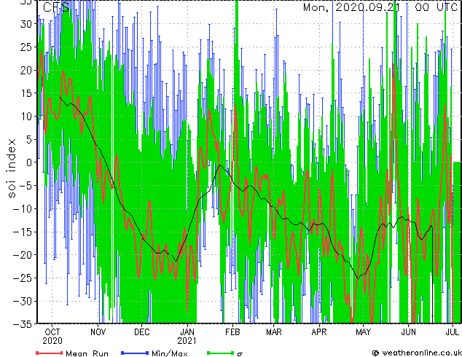Select the 2020 year label below OCT

52,341
